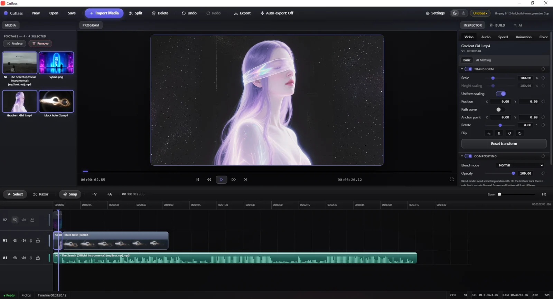Lock the V1 track
Viewport: 553px width, 299px height.
pos(38,241)
